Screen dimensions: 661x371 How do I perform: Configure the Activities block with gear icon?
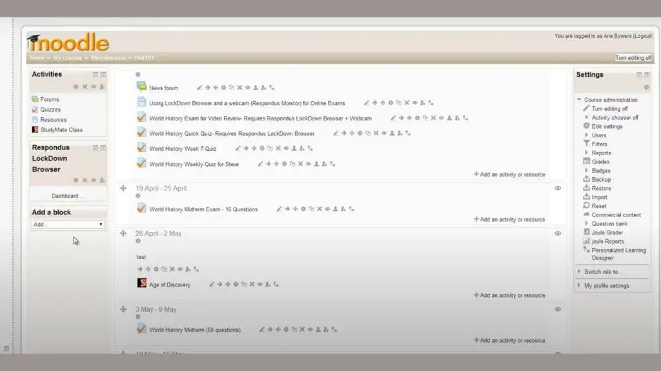76,87
